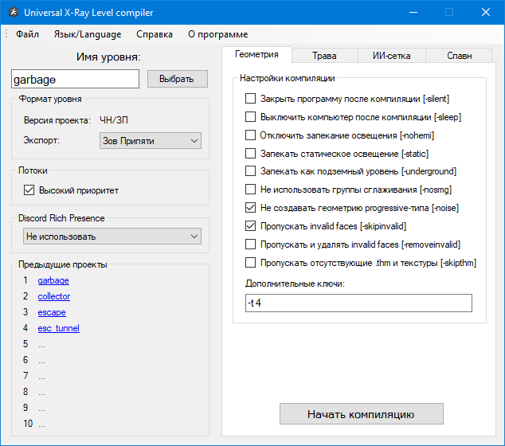Click the Выбрать button

pyautogui.click(x=177, y=79)
